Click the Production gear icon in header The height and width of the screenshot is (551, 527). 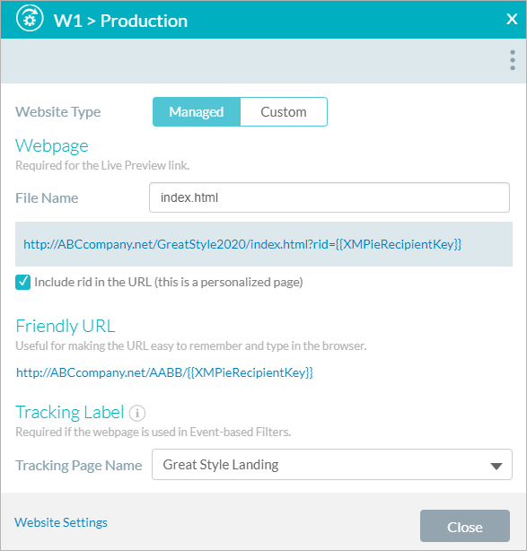click(x=30, y=18)
